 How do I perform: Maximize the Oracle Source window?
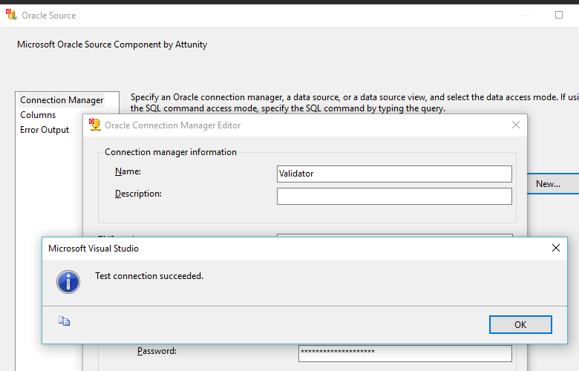pyautogui.click(x=559, y=15)
